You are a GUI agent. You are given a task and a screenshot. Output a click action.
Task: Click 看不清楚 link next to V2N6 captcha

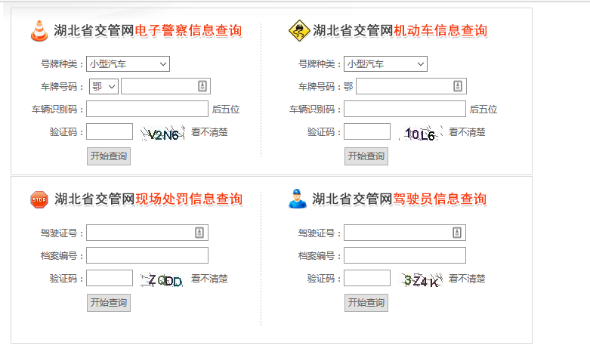[209, 132]
